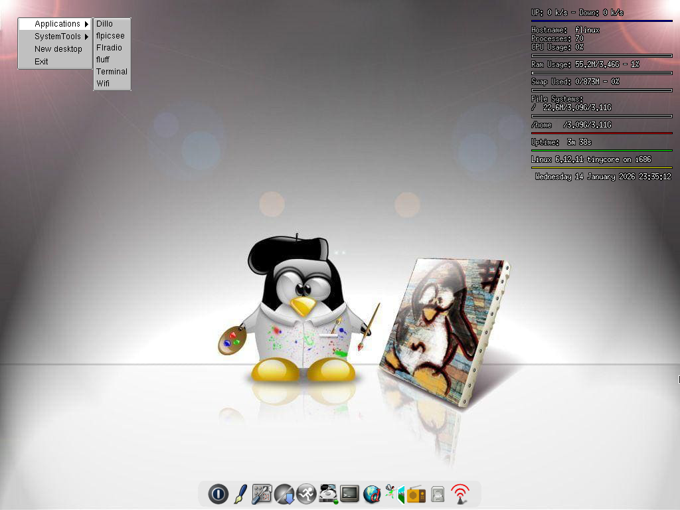Click the Hostname: flinux text

coord(566,30)
